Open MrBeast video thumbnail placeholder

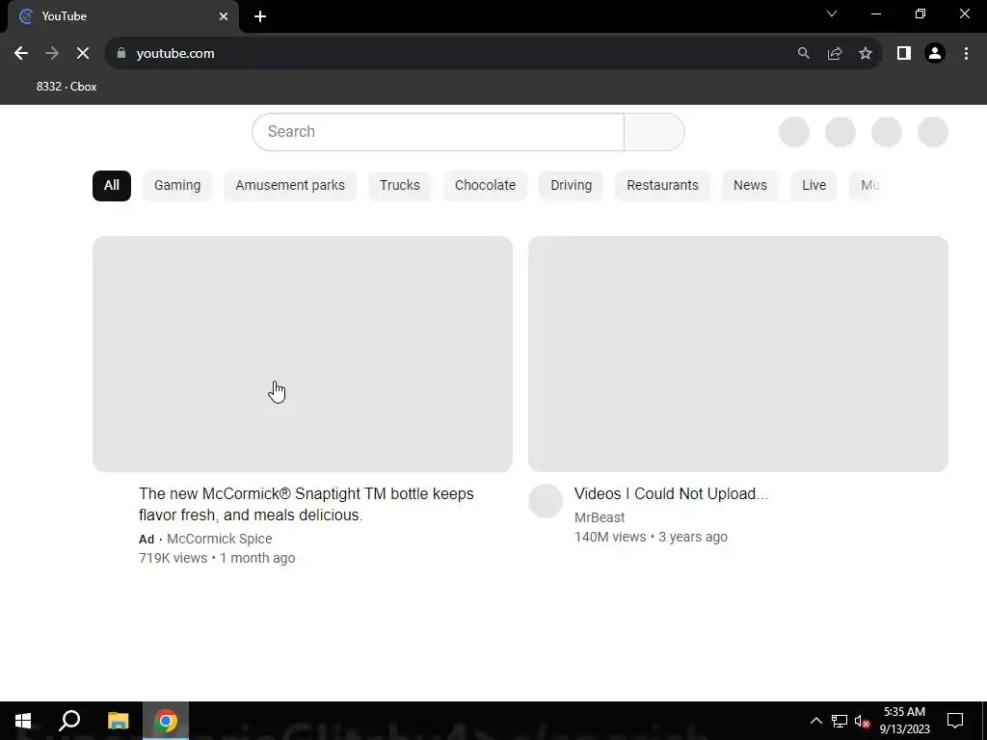[738, 355]
